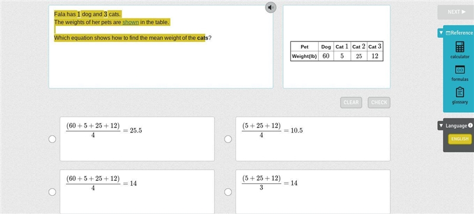Go to NEXT question

pos(456,12)
